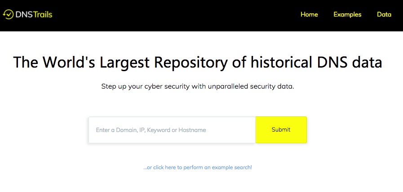Viewport: 403px width, 192px height.
Task: Focus the Domain, IP, Keyword search field
Action: click(x=172, y=130)
